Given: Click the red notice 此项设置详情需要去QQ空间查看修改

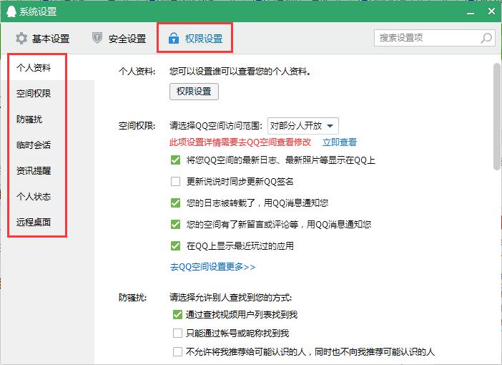Looking at the screenshot, I should pos(240,142).
